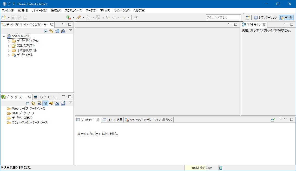The height and width of the screenshot is (171, 296).
Task: Run garbage collector trash icon
Action: pyautogui.click(x=220, y=168)
